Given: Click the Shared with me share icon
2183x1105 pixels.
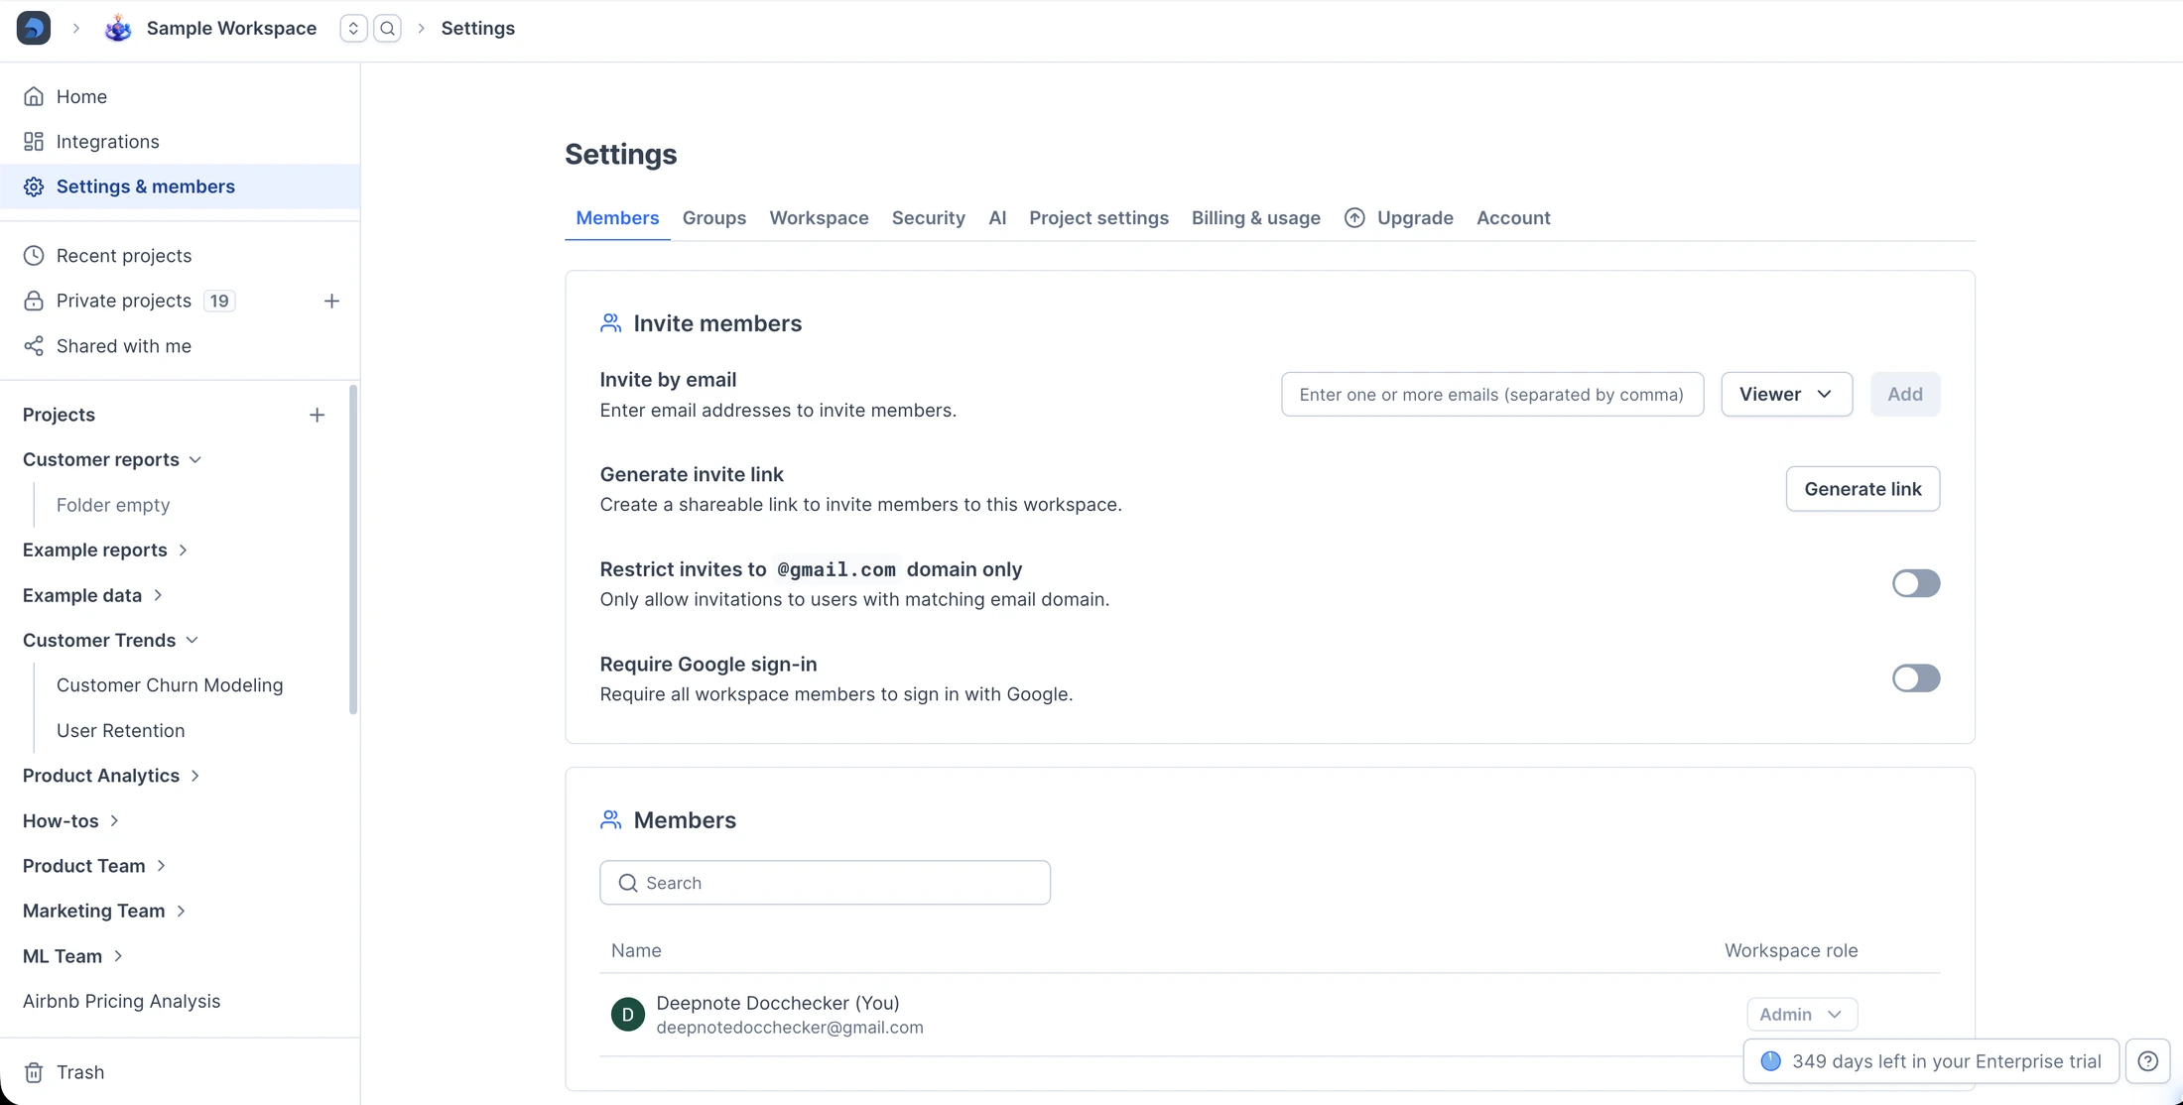Looking at the screenshot, I should [x=34, y=346].
